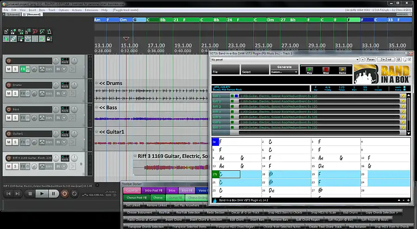Click Choose Instrument in Toolbar Docker
417x229 pixels.
(x=139, y=212)
